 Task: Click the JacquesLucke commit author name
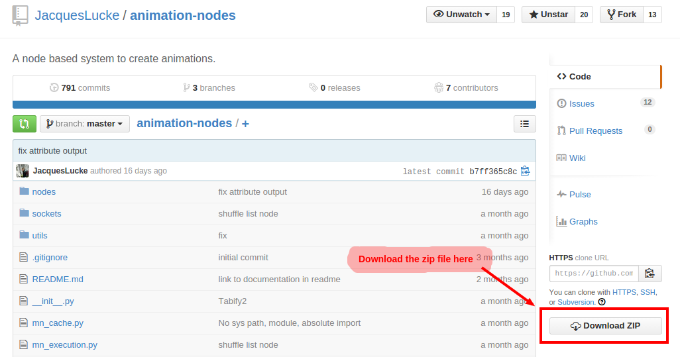pos(60,171)
